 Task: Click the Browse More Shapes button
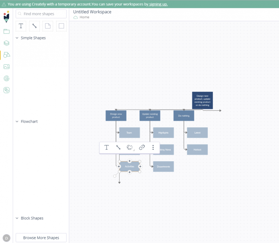pos(41,238)
